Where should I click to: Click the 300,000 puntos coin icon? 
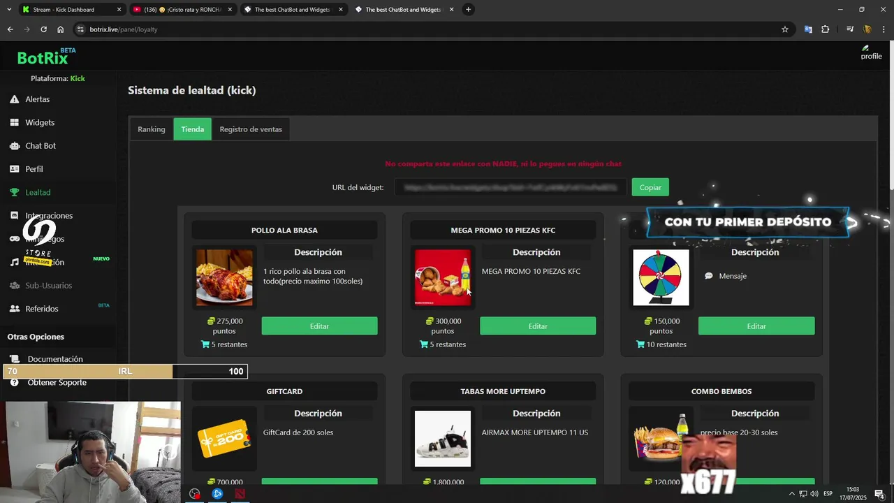click(430, 321)
